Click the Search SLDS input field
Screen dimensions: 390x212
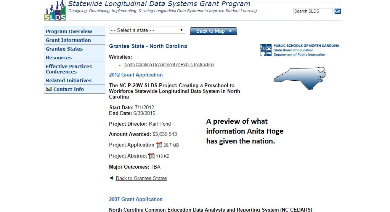tap(313, 11)
